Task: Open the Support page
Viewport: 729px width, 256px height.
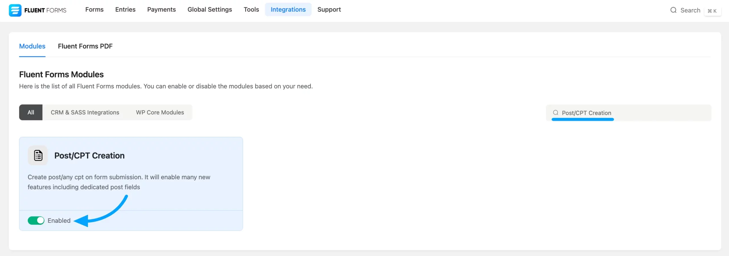Action: [x=329, y=10]
